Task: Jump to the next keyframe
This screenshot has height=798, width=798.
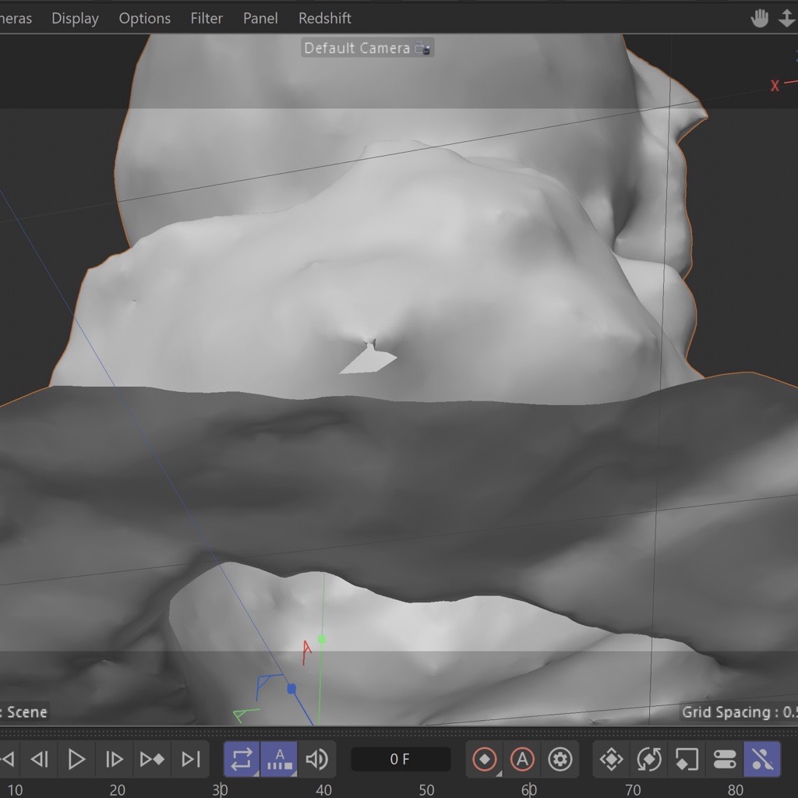Action: (x=152, y=759)
